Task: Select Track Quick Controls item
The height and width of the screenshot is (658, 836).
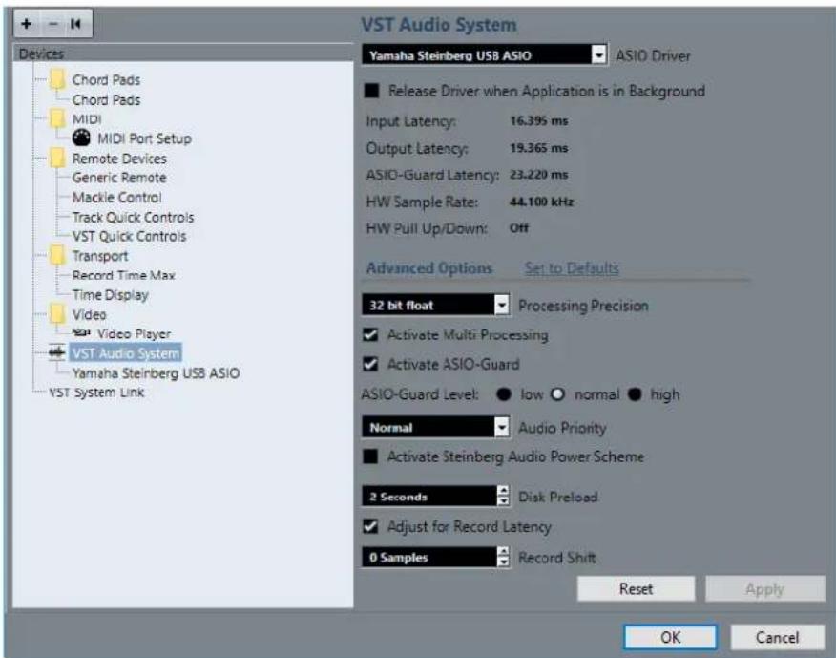Action: click(x=133, y=217)
